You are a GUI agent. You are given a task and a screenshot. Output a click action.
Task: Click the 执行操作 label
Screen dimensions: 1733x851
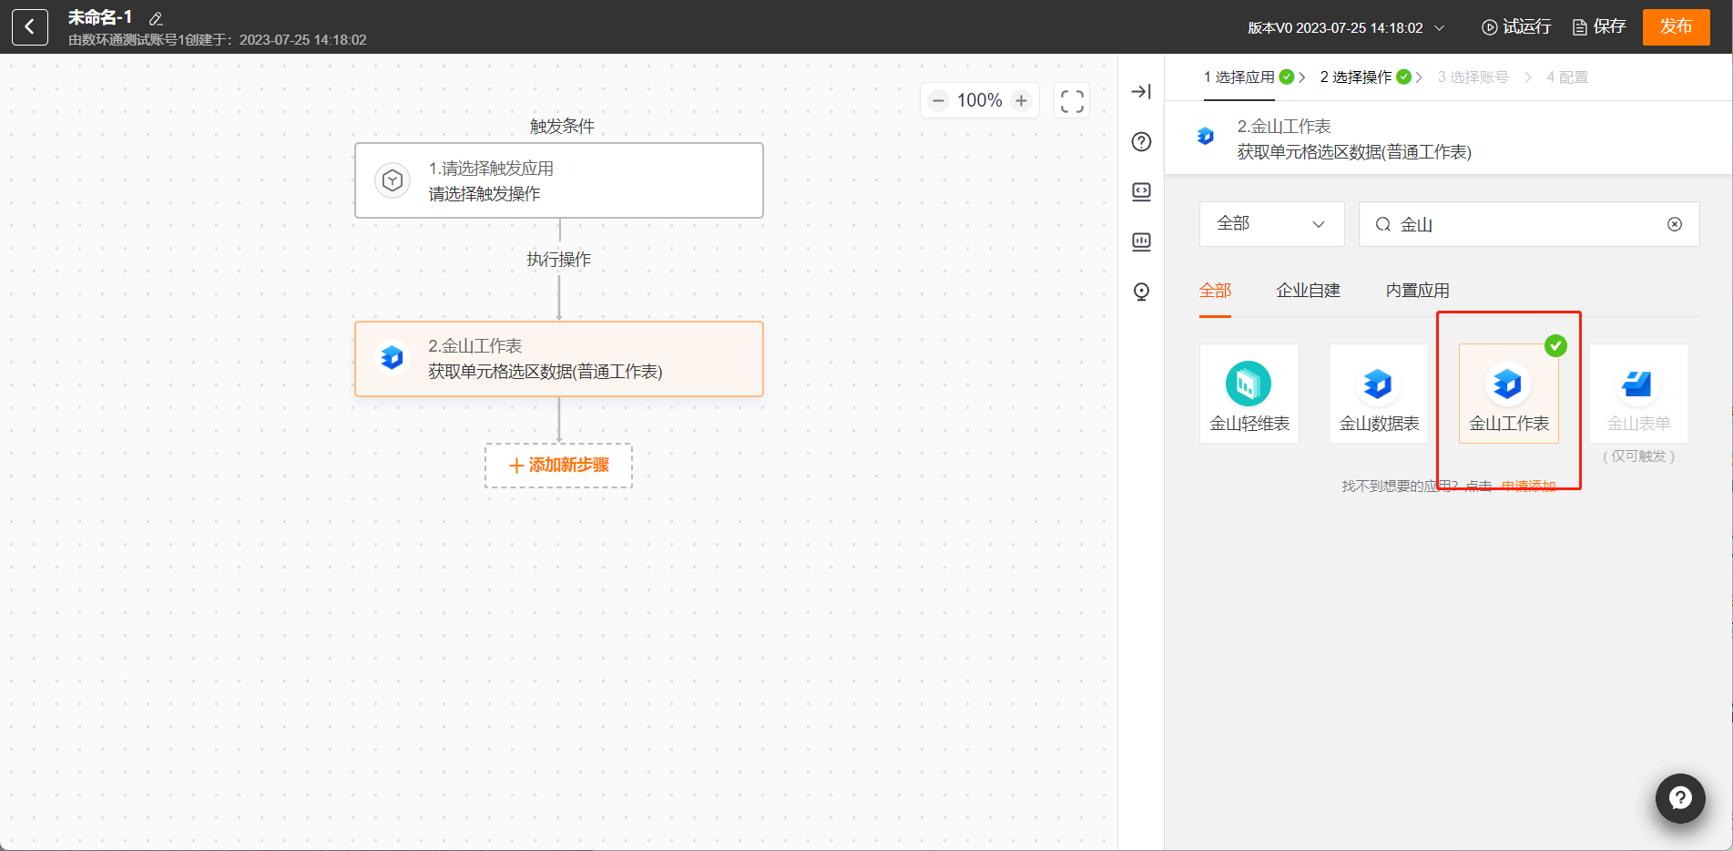tap(559, 260)
